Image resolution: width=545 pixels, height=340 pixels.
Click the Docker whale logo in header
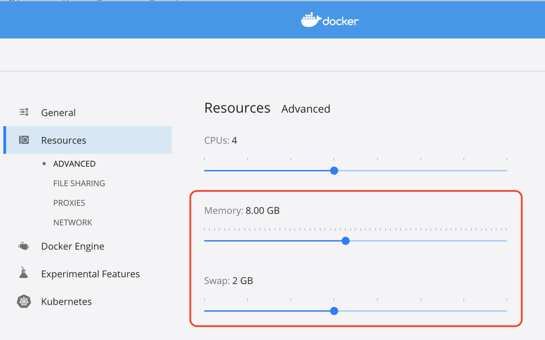pyautogui.click(x=311, y=20)
